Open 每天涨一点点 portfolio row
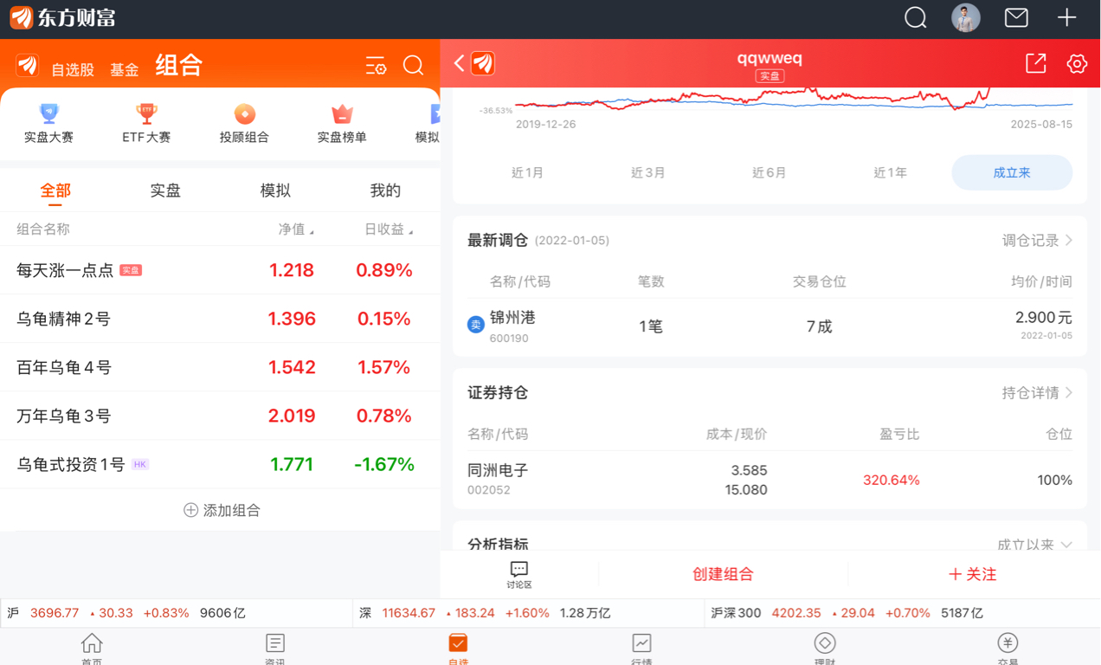The width and height of the screenshot is (1101, 665). coord(220,270)
